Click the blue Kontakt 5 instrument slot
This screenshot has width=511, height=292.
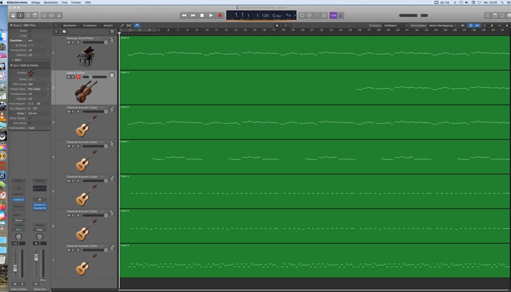click(18, 200)
